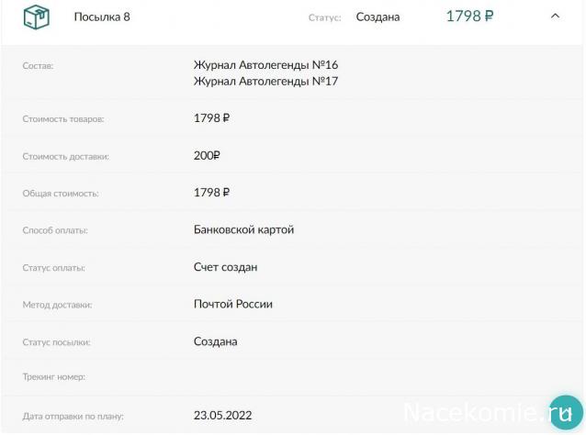Select Журнал Автолегенды №16 item
This screenshot has width=586, height=435.
click(x=265, y=65)
